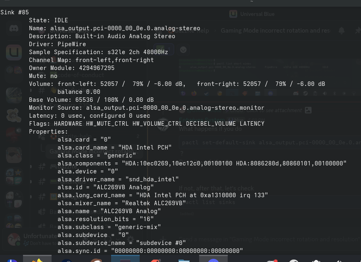The image size is (361, 262).
Task: Click the front-left volume value 52057
Action: (x=109, y=84)
